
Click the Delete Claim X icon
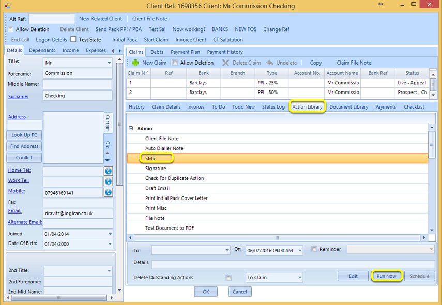pyautogui.click(x=225, y=63)
